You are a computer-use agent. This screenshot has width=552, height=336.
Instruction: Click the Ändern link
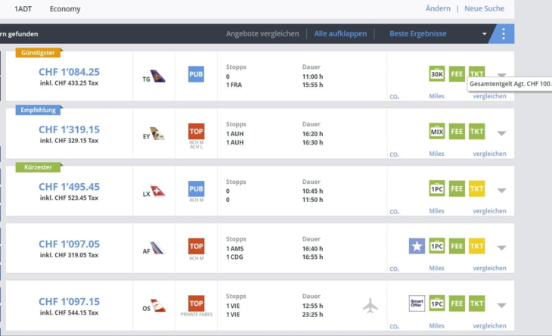pos(438,9)
